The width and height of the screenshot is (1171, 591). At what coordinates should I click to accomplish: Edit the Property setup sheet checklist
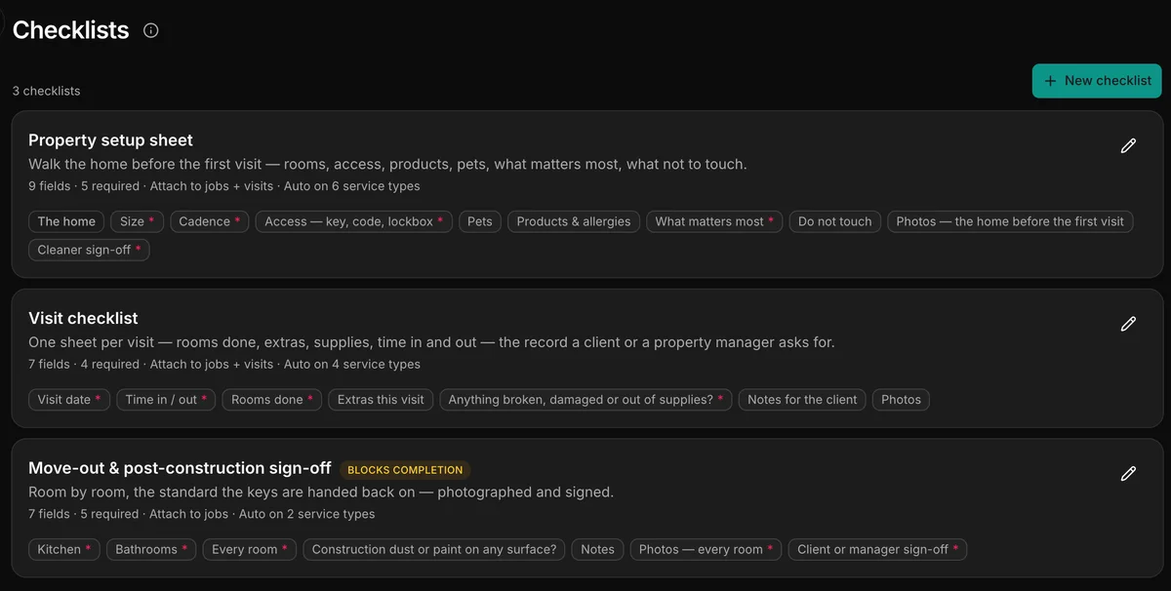point(1128,146)
